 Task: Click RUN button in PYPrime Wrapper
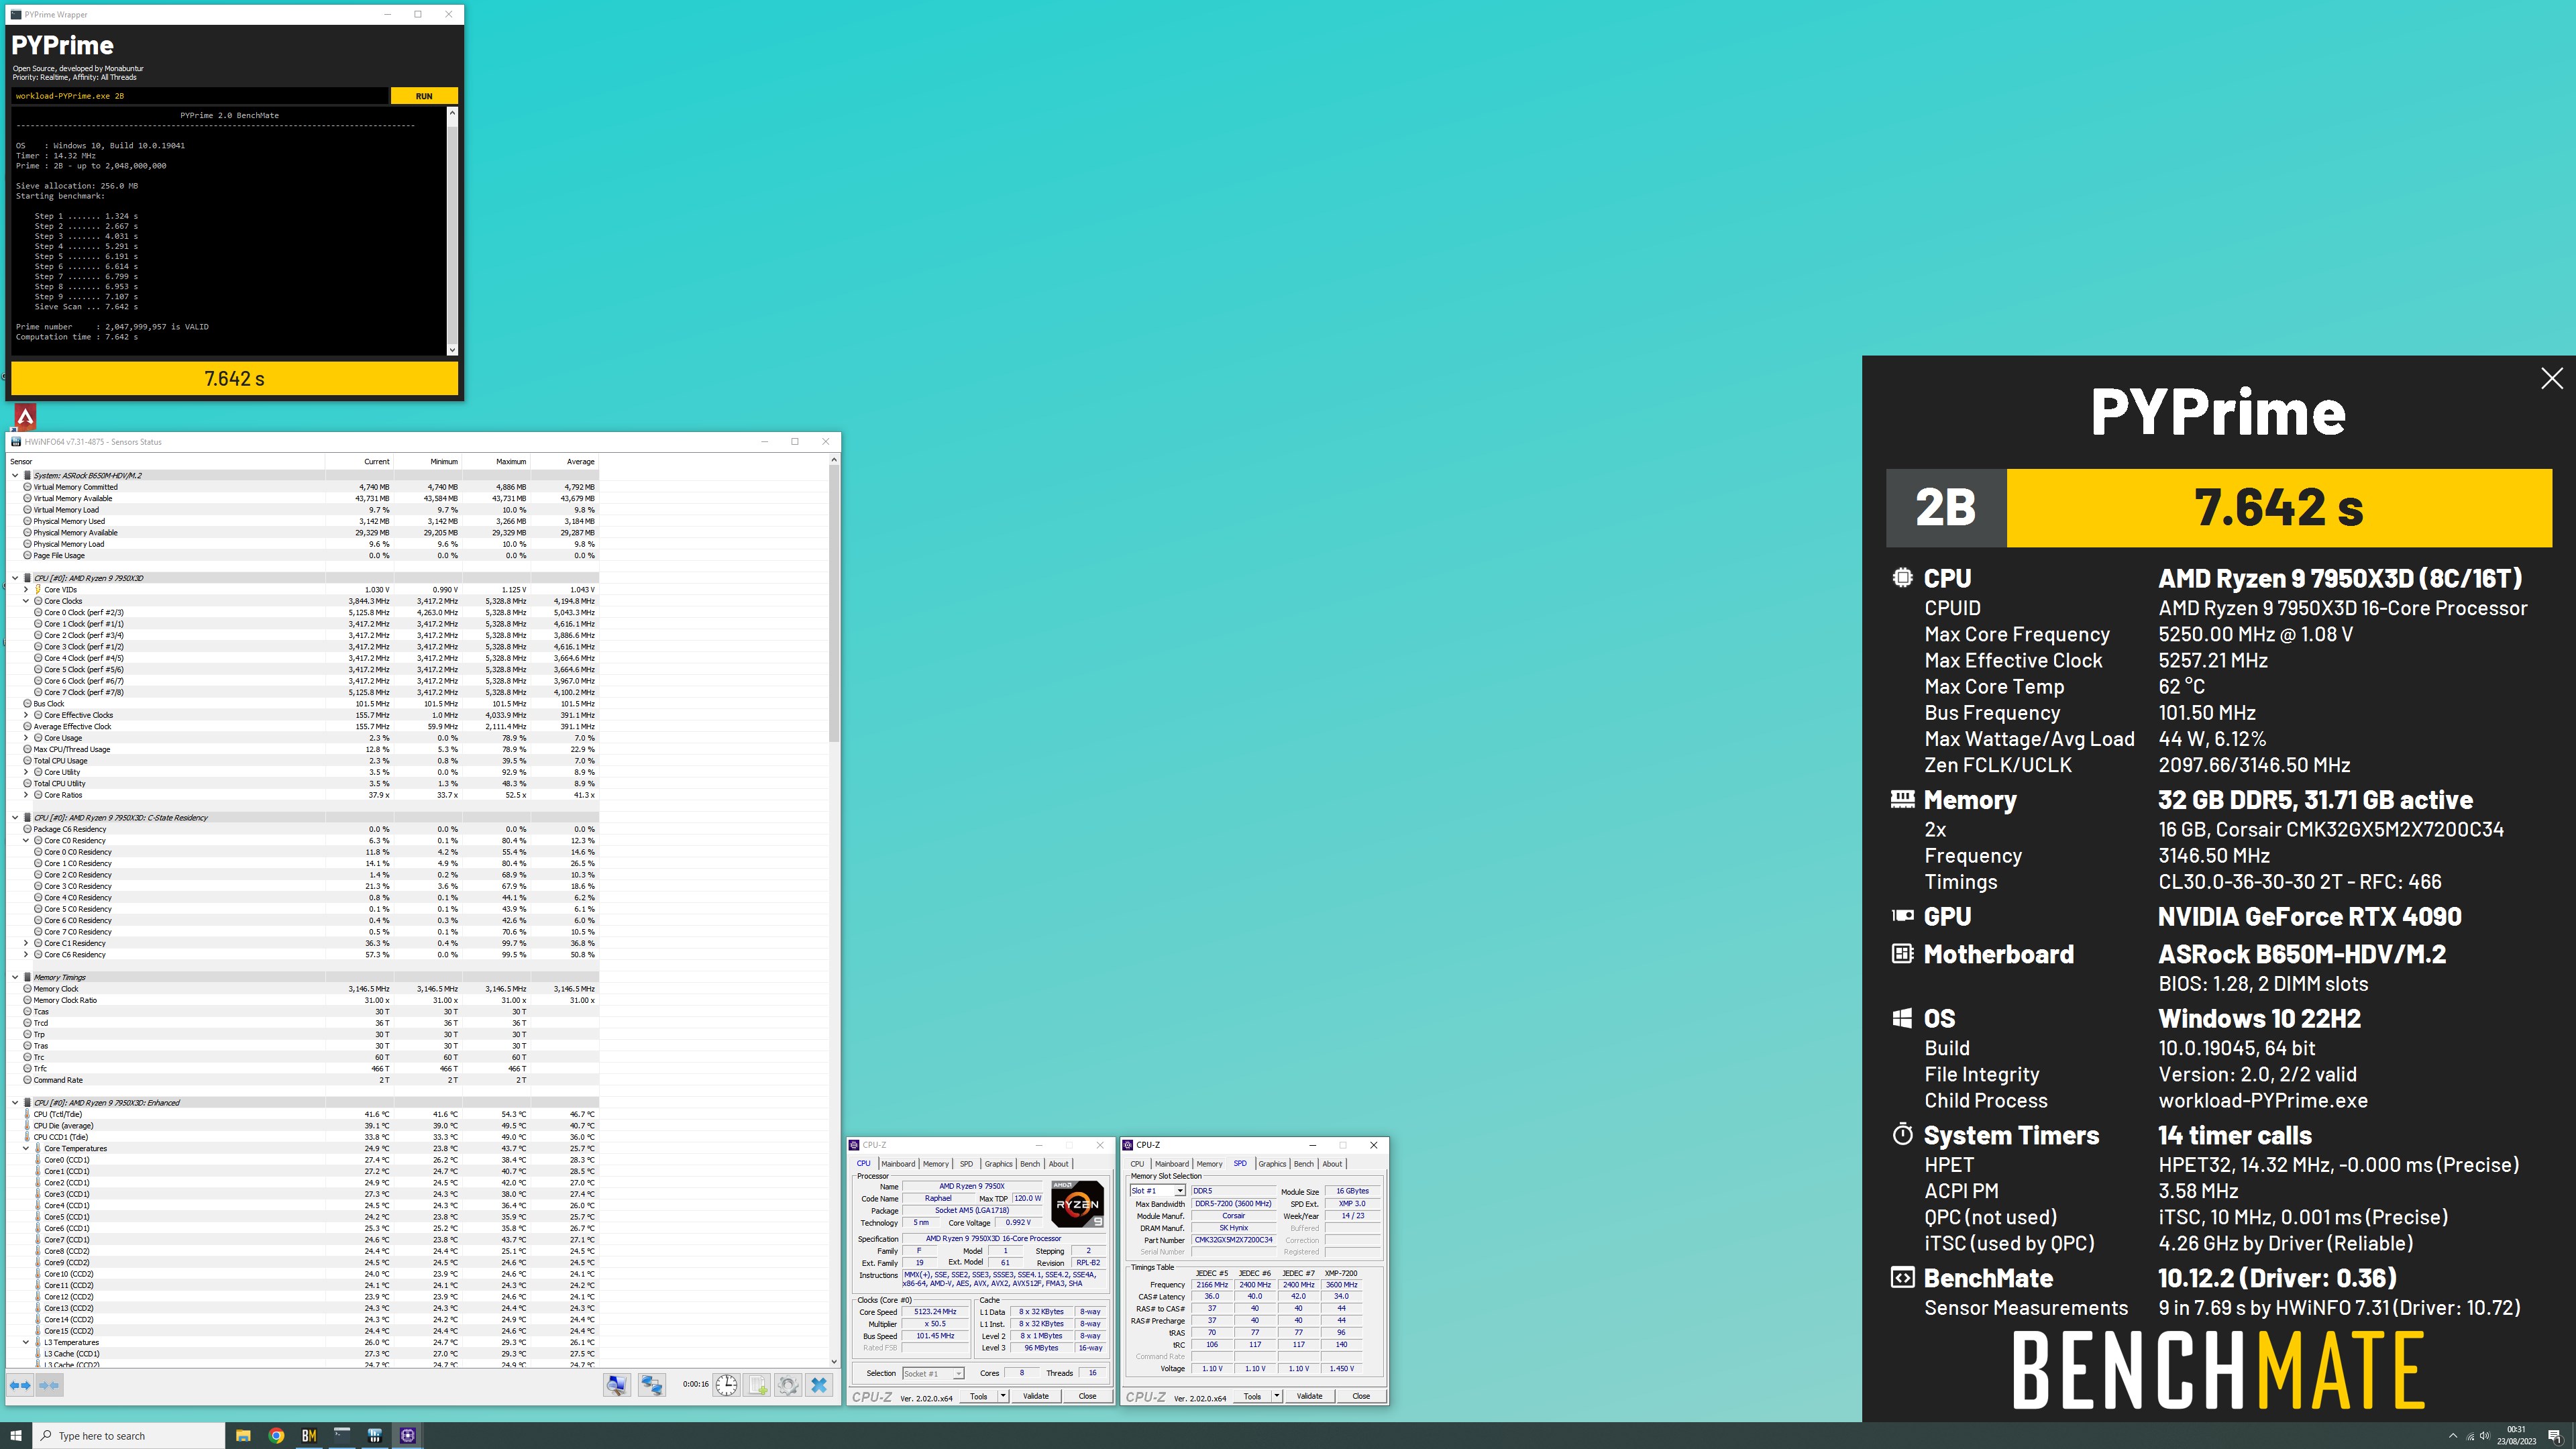(x=424, y=96)
